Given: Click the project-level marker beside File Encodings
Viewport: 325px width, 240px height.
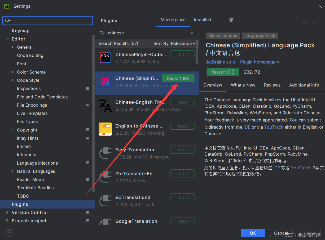Looking at the screenshot, I should [x=88, y=105].
